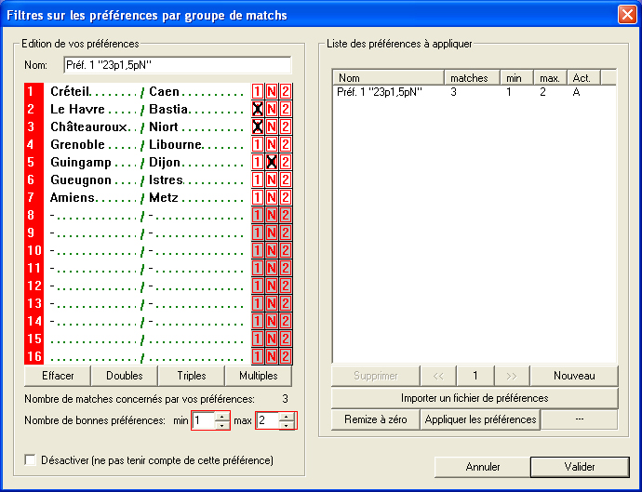Confirm with the Valider button
Screen dimensions: 642x492
580,467
